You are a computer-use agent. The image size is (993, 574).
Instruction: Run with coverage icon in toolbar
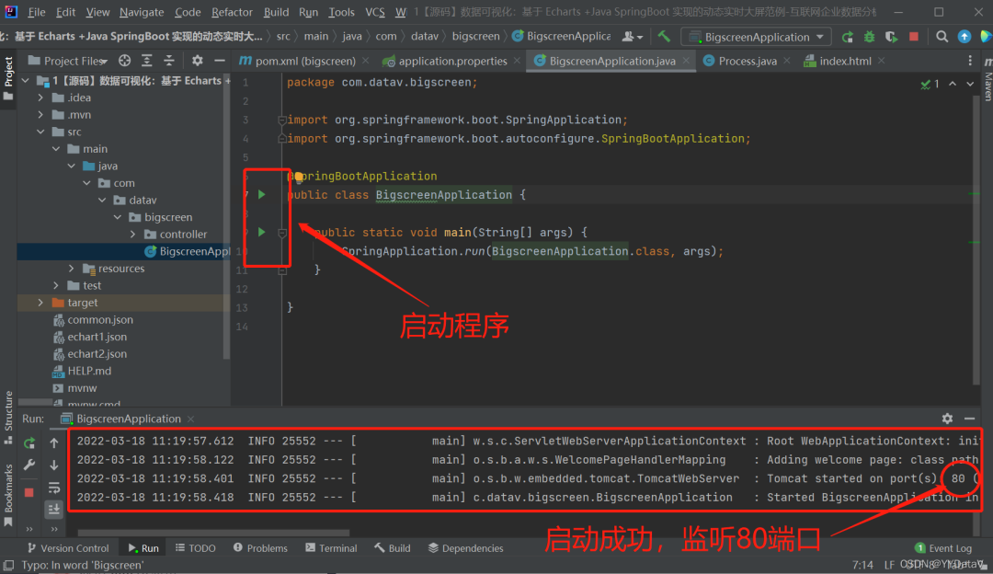[892, 37]
